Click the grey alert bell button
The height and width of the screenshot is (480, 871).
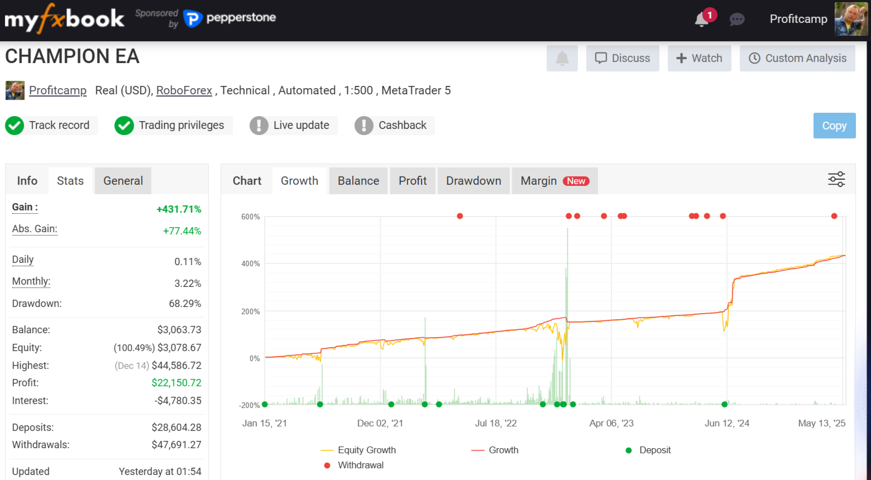coord(562,58)
